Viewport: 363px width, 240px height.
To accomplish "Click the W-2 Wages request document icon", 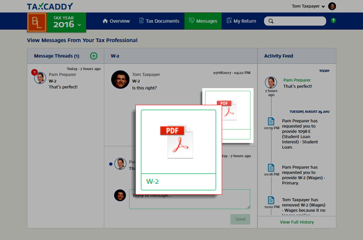I will point(271,167).
